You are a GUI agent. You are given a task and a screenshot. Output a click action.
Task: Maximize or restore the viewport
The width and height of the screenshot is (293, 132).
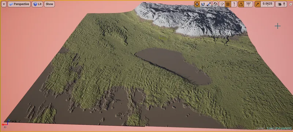[x=290, y=4]
